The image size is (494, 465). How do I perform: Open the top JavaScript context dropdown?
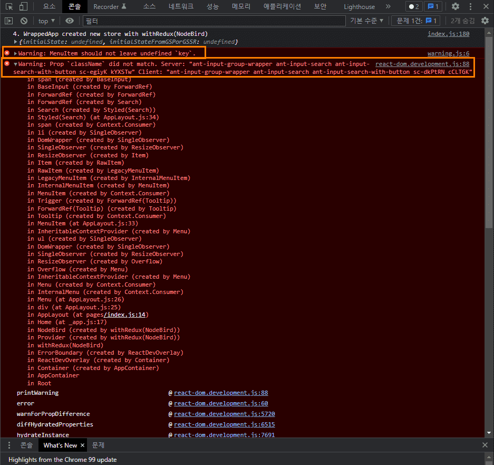click(x=47, y=21)
